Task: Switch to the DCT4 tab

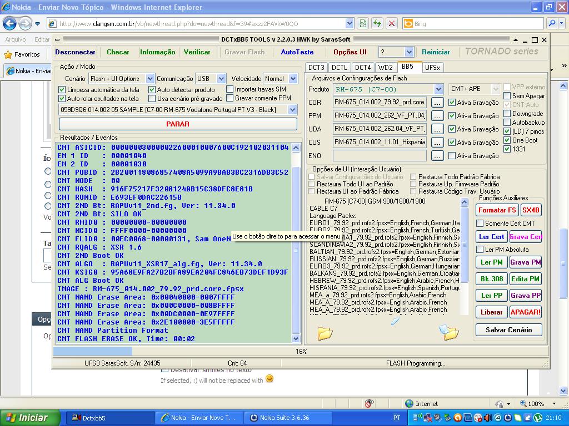Action: coord(363,67)
